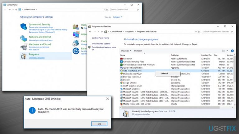Sort by the Publisher column header
Image resolution: width=239 pixels, height=134 pixels.
tap(185, 55)
